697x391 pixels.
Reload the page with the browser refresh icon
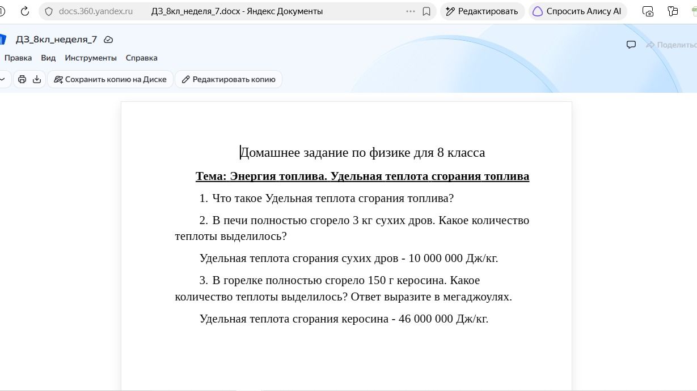point(24,11)
